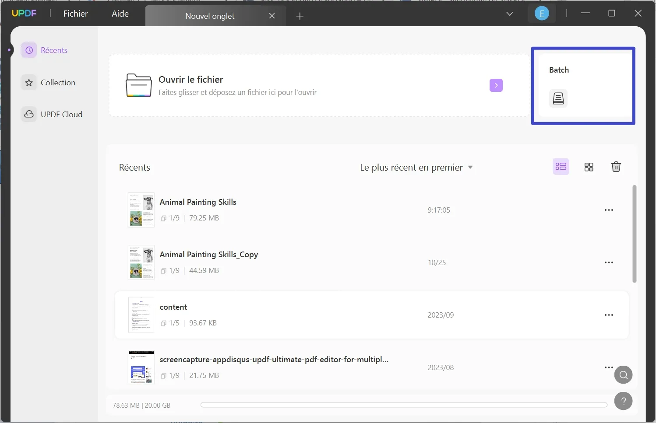656x423 pixels.
Task: Click the round help question mark button
Action: pos(624,401)
